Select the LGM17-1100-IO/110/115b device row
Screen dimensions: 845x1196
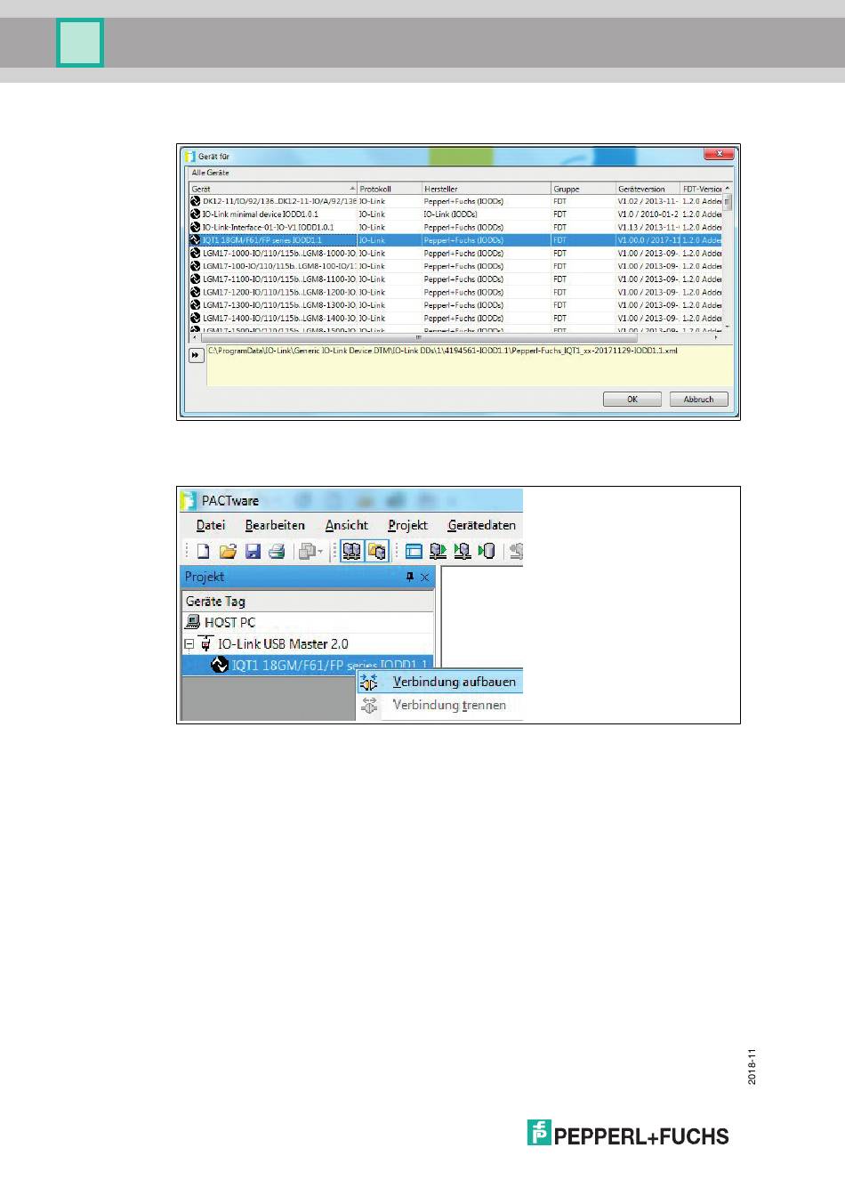point(455,279)
